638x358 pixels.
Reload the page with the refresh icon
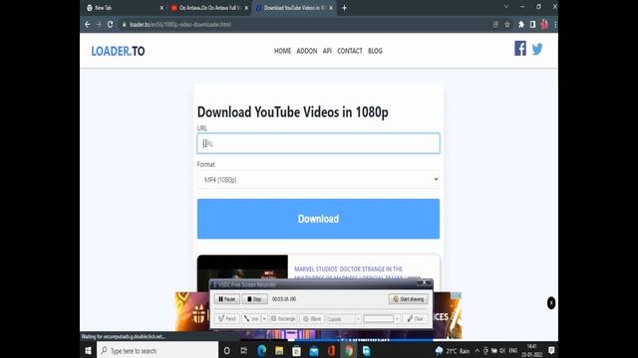(110, 24)
